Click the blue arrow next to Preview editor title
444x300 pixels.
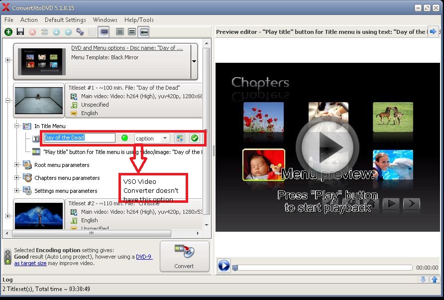[433, 31]
